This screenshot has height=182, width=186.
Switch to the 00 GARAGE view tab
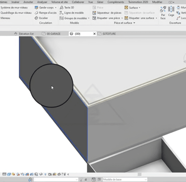[51, 34]
